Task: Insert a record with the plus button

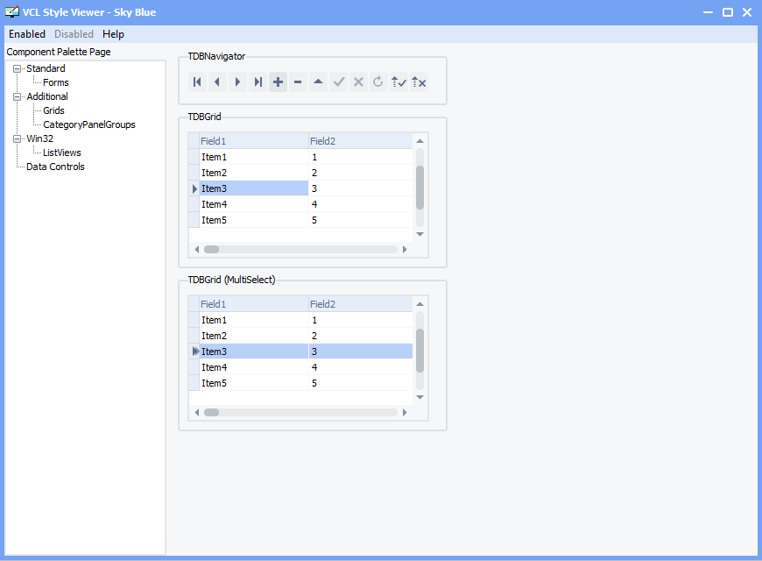Action: (x=278, y=82)
